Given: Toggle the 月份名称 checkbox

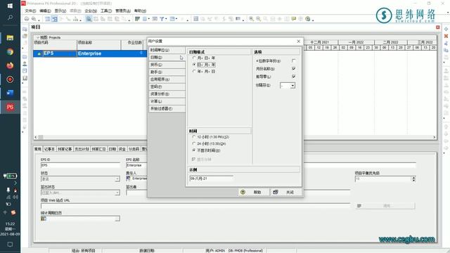Looking at the screenshot, I should pos(293,69).
